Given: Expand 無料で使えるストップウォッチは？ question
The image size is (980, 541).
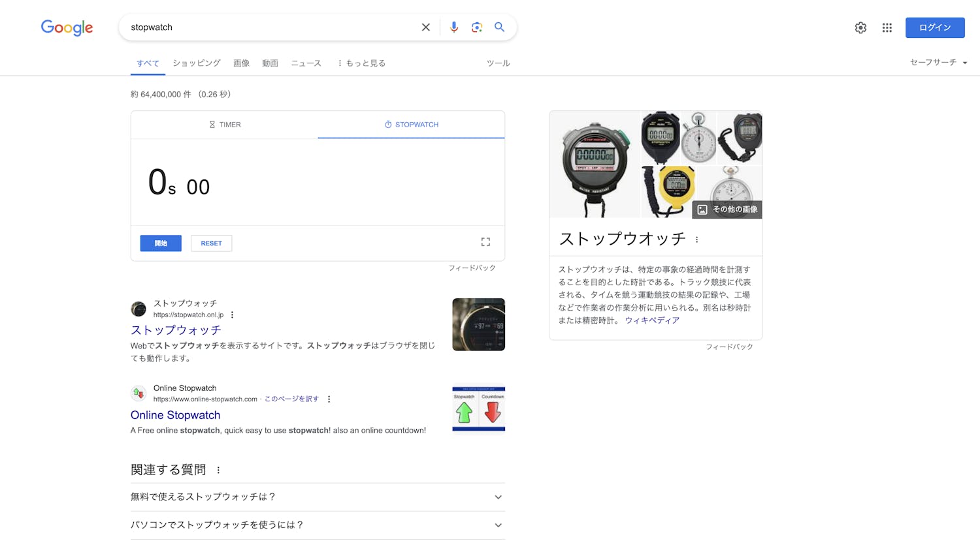Looking at the screenshot, I should 318,497.
